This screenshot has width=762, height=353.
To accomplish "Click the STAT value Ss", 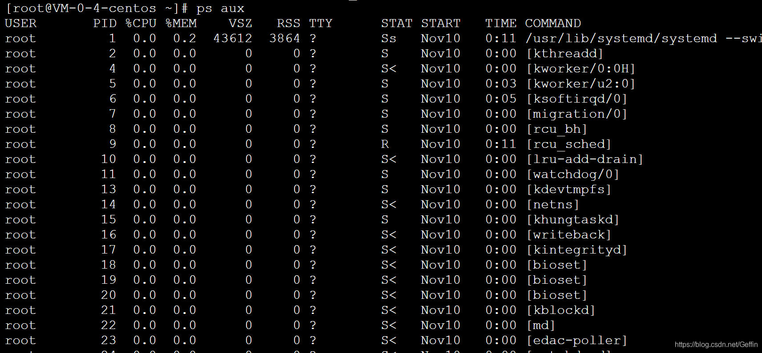I will 389,38.
